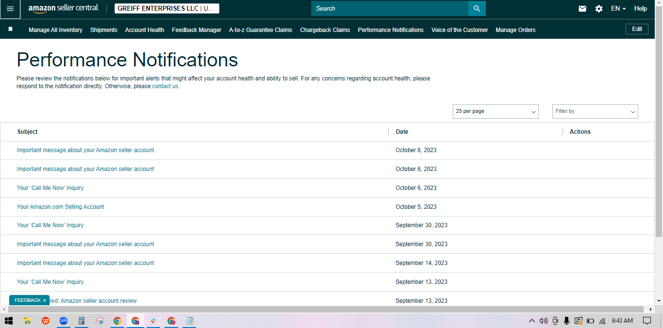Image resolution: width=663 pixels, height=328 pixels.
Task: Open Calculator from the taskbar
Action: [x=82, y=321]
